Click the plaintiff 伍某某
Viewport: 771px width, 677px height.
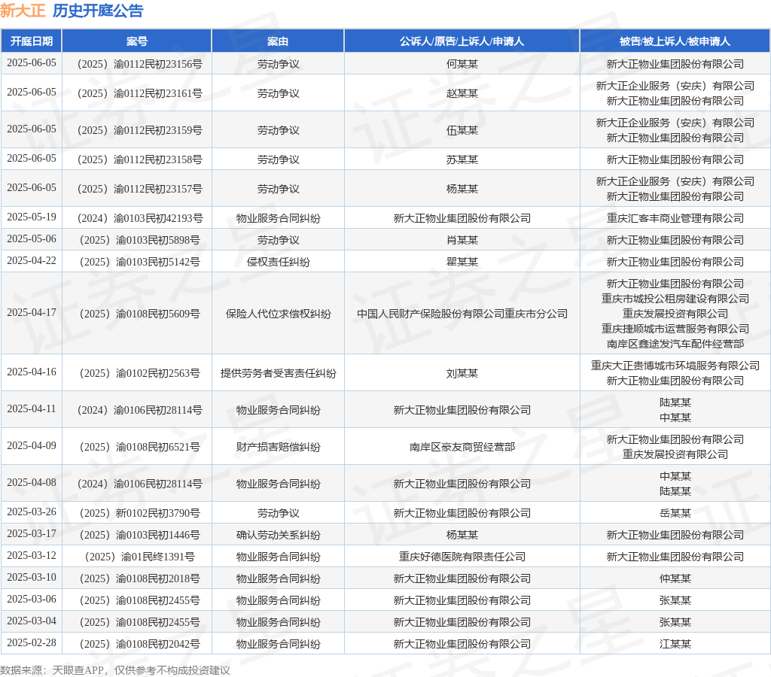(462, 130)
